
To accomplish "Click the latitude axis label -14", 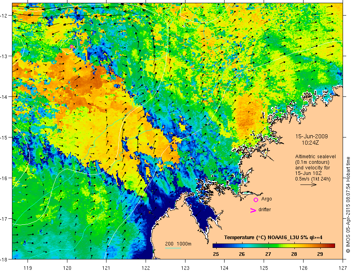I will (4, 97).
